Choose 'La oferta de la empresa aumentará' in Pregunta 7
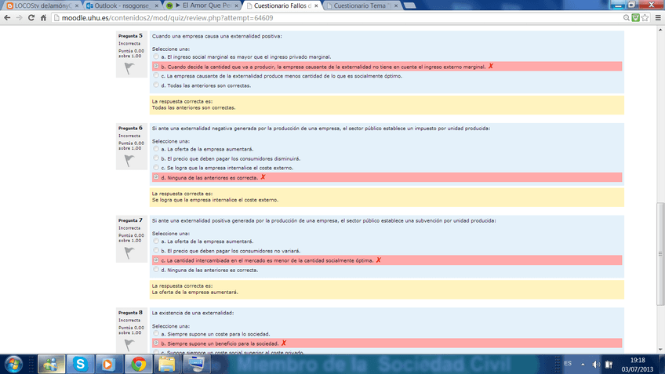Screen dimensions: 665x374 [x=156, y=241]
